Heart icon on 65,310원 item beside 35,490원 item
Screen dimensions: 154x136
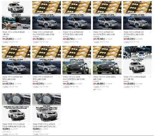(x=59, y=77)
